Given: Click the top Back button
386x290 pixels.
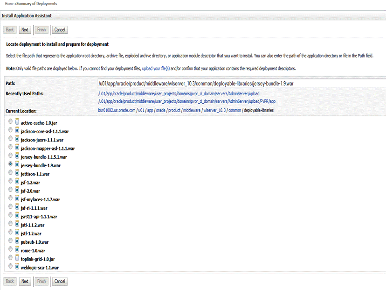Looking at the screenshot, I should coord(10,30).
